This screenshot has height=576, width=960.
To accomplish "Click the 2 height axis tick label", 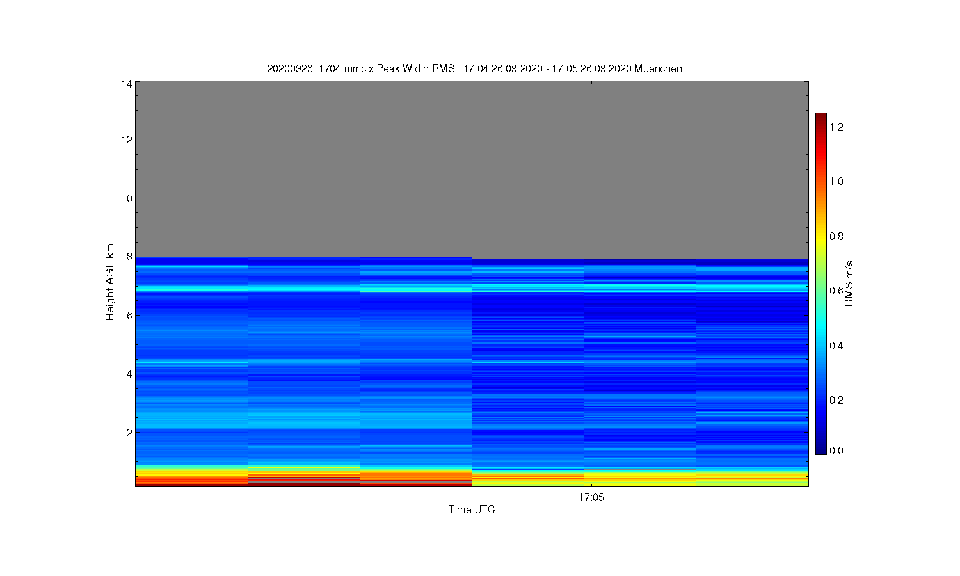I will 129,432.
